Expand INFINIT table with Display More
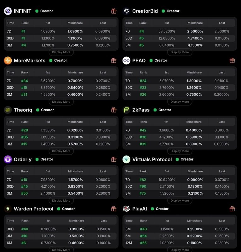Image resolution: width=241 pixels, height=252 pixels. [x=61, y=52]
